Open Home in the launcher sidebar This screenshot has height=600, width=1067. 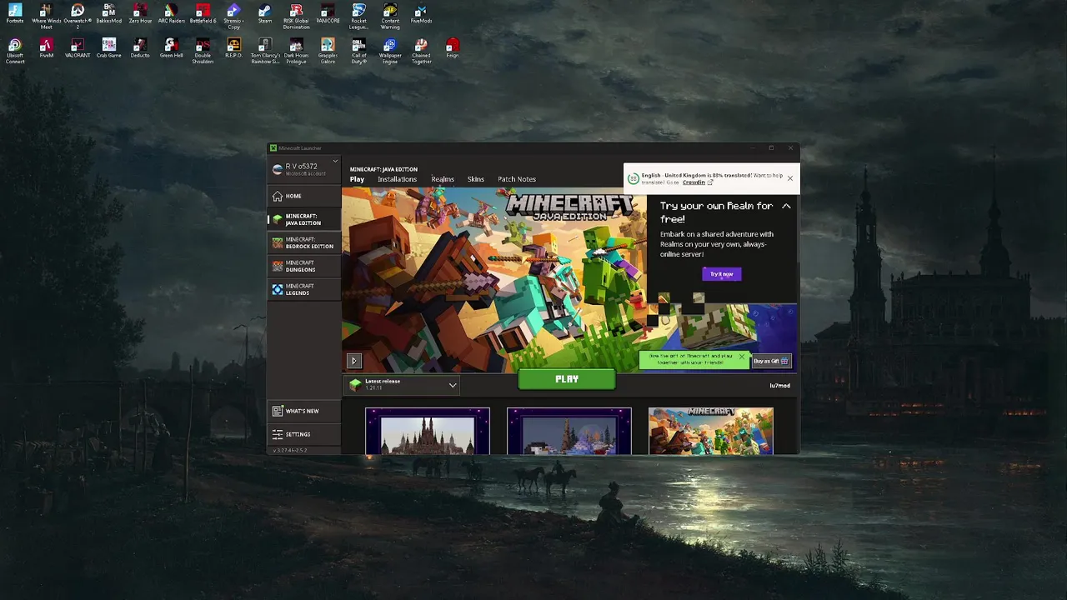click(303, 196)
